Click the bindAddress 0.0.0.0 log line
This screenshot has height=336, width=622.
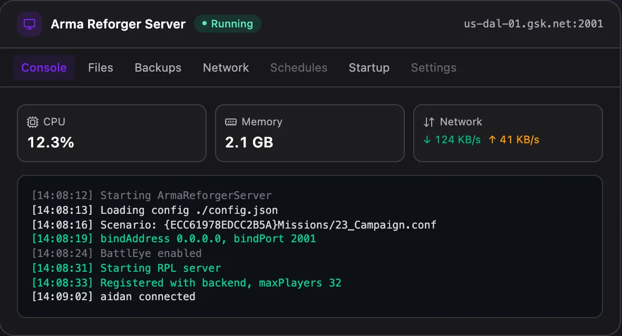coord(174,239)
